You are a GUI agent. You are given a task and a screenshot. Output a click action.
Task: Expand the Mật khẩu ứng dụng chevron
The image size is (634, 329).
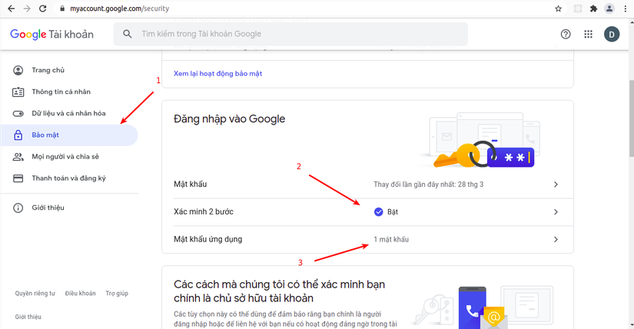coord(556,240)
